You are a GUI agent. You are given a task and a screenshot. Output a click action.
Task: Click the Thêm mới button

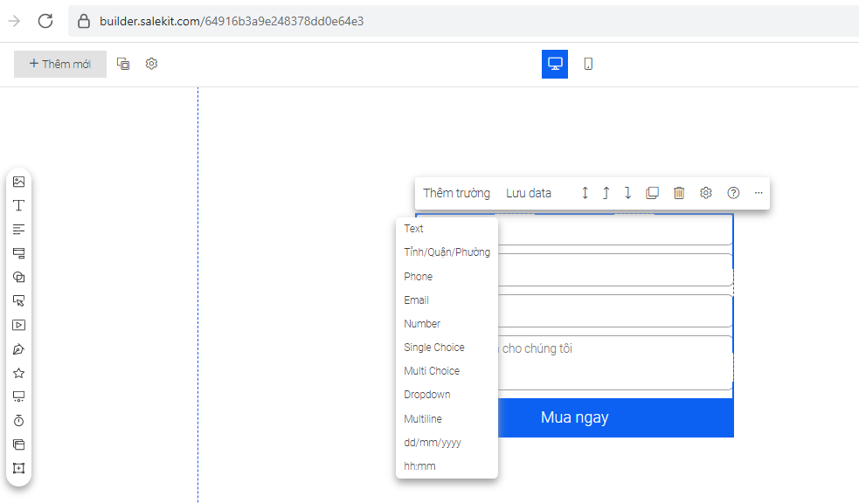[60, 64]
